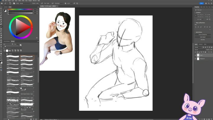Click filter for type layers icon
This screenshot has width=213, height=120.
(x=207, y=47)
